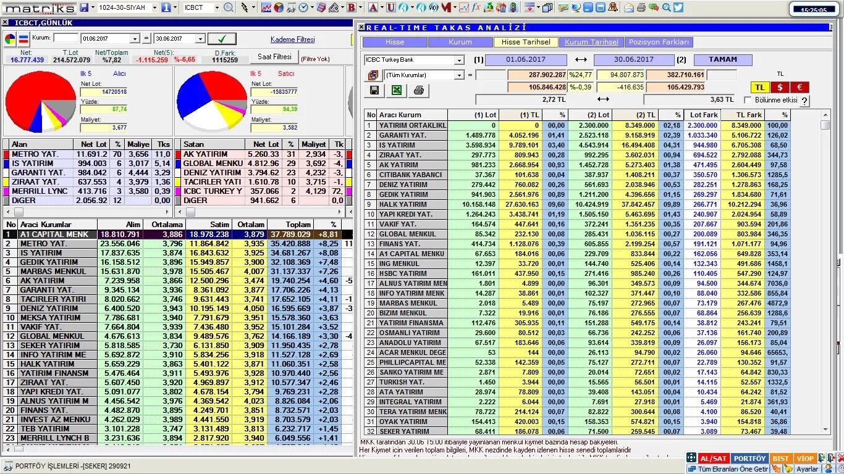This screenshot has width=844, height=474.
Task: Click the magnifier symbol search icon beside ICBCT
Action: (229, 7)
